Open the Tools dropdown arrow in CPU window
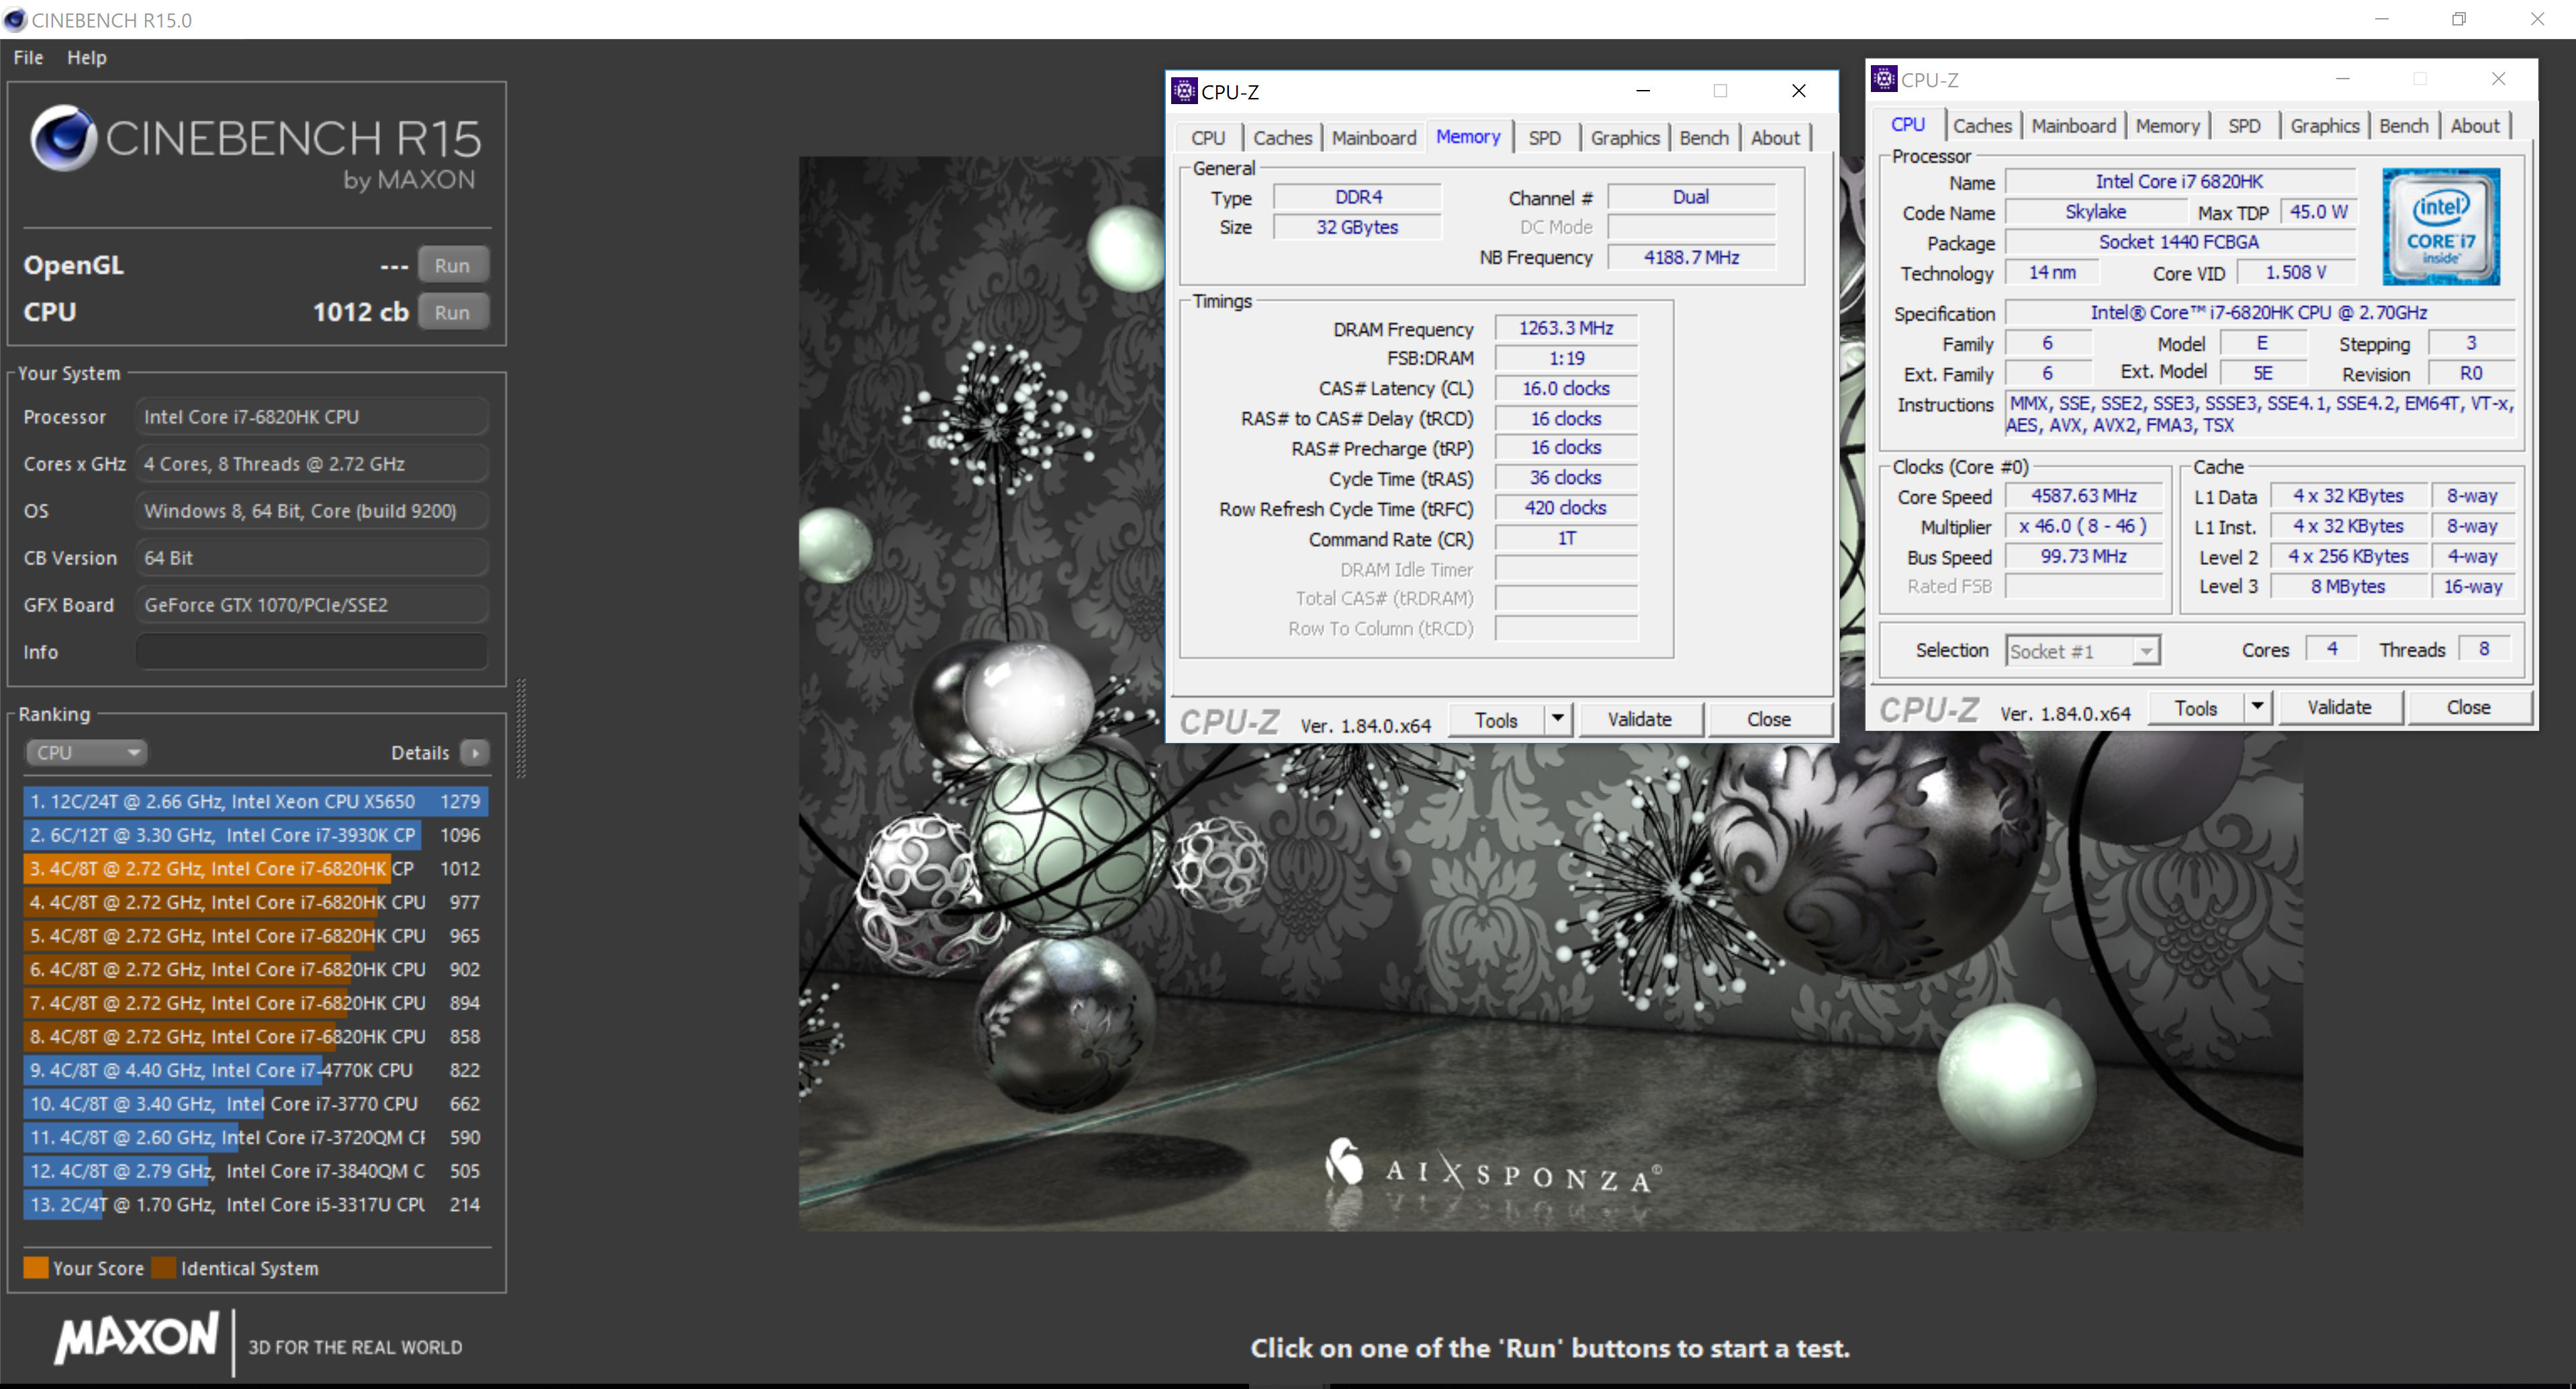The height and width of the screenshot is (1389, 2576). pyautogui.click(x=2257, y=707)
